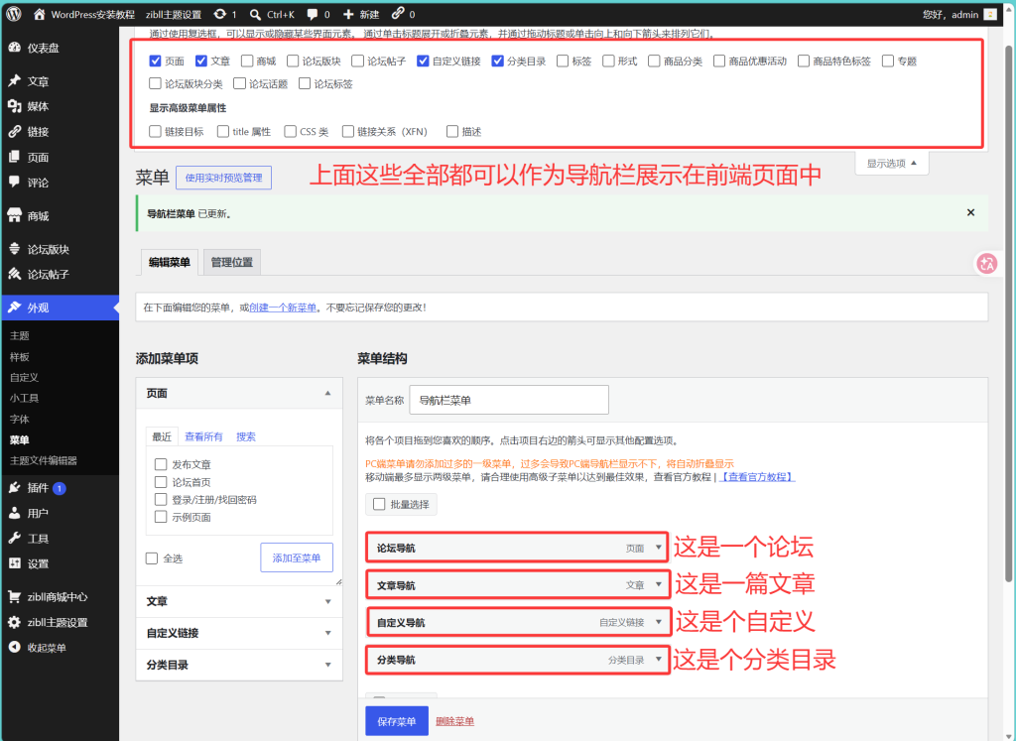Click the 插件 plugins sidebar icon
Screen dimensions: 1016x741
coord(14,488)
